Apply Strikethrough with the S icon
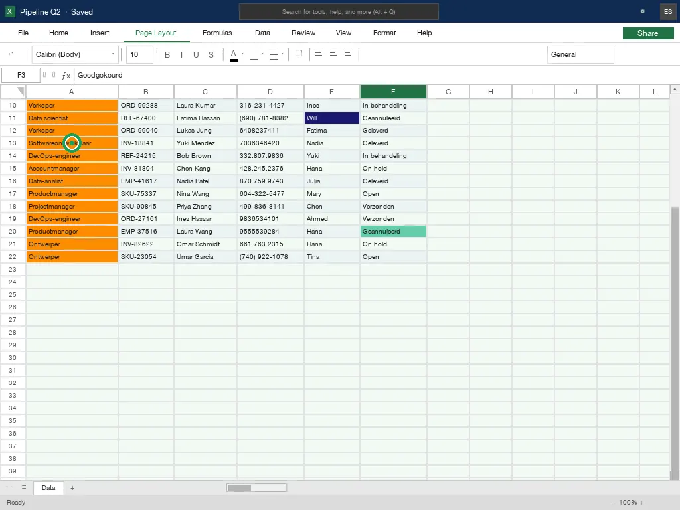 211,54
